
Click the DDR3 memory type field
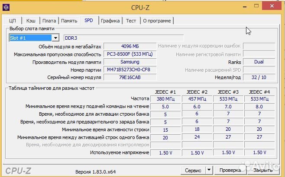(123, 38)
